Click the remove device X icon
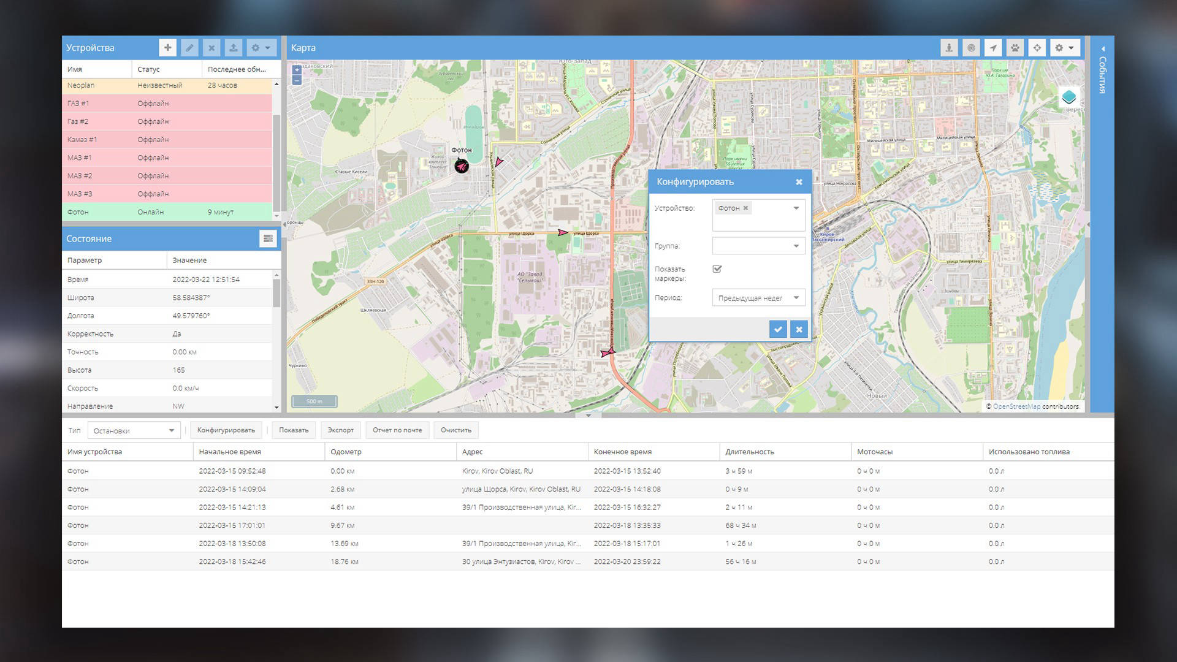The width and height of the screenshot is (1177, 662). click(x=211, y=47)
